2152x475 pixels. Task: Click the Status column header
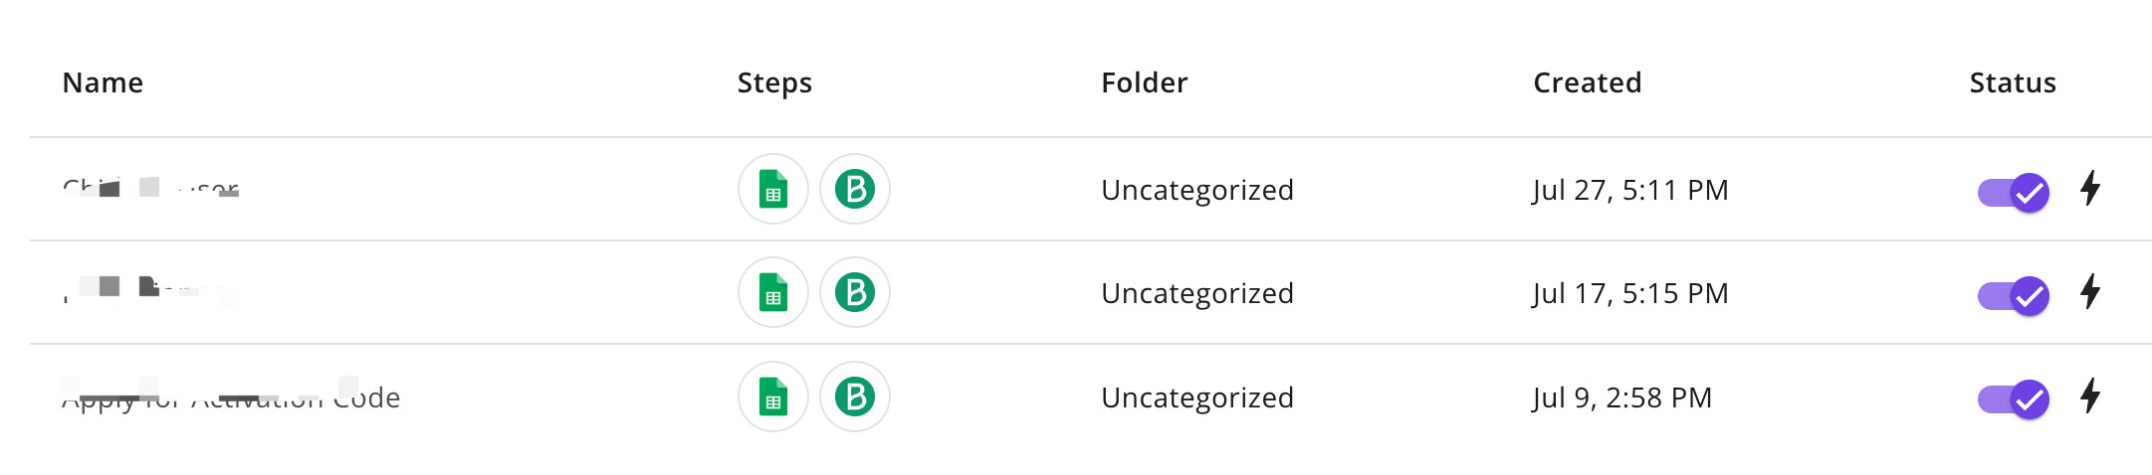2012,82
